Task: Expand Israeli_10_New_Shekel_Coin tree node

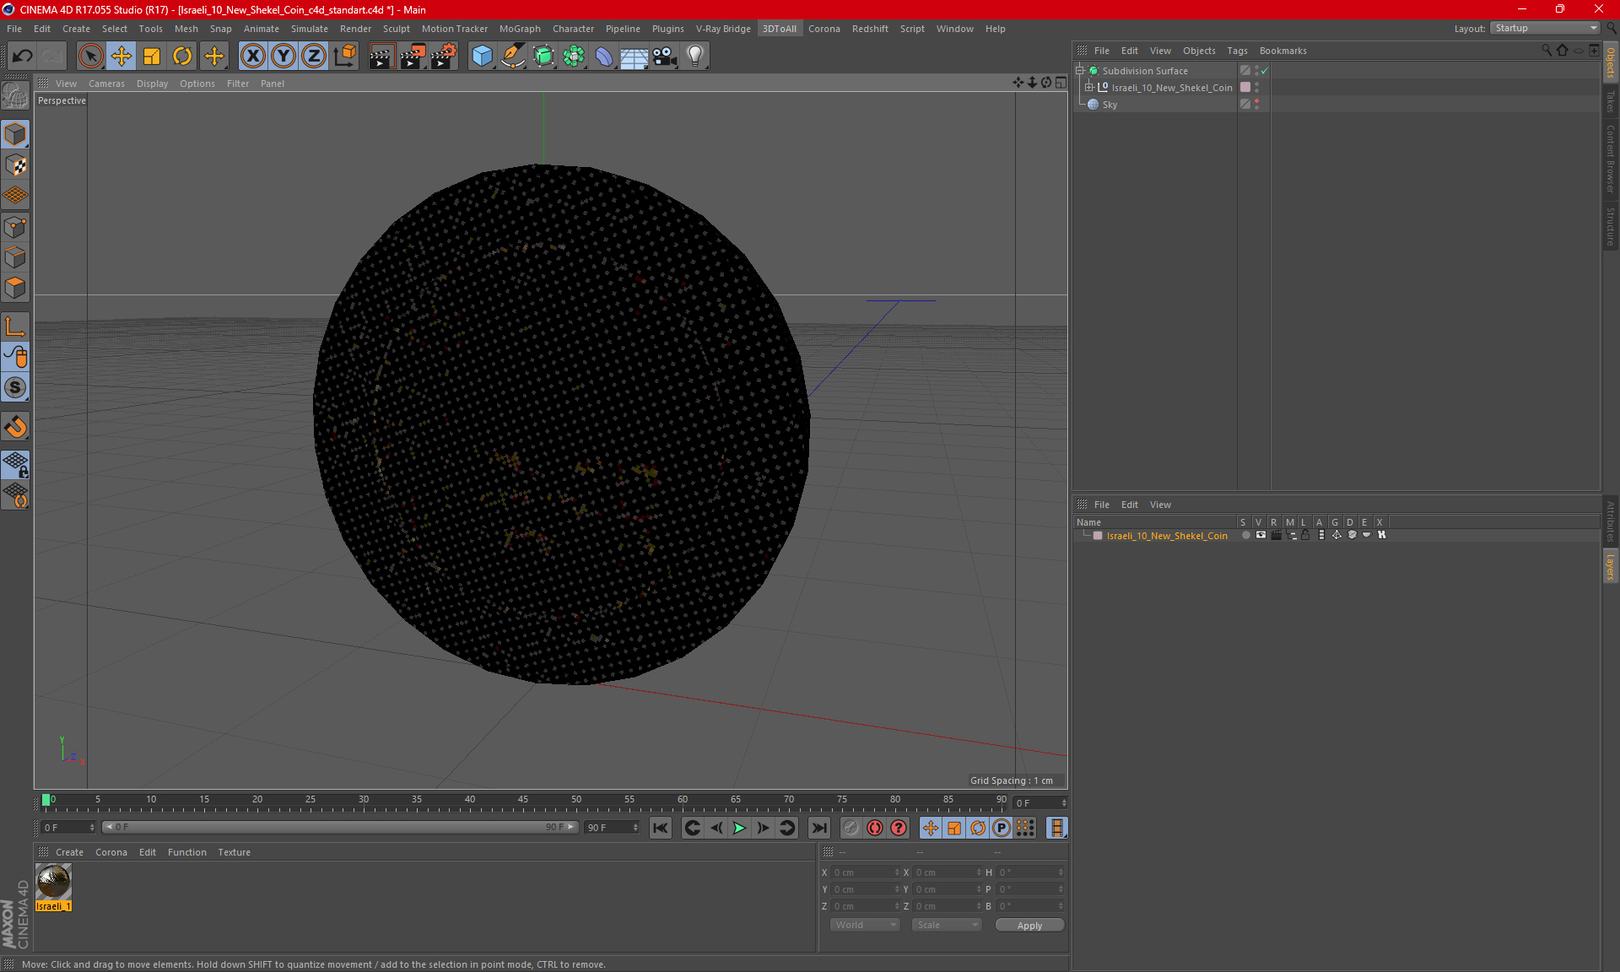Action: click(x=1089, y=87)
